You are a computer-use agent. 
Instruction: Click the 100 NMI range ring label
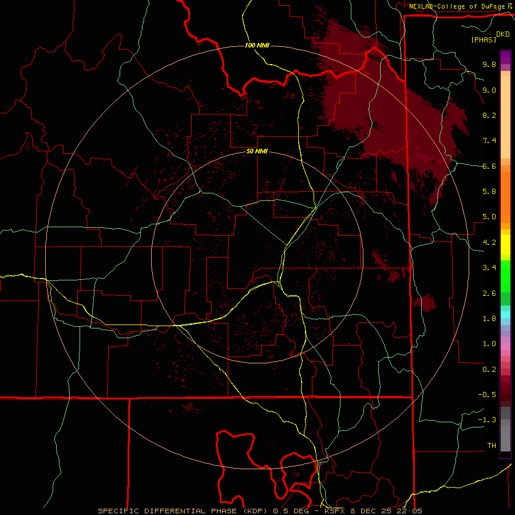point(257,45)
